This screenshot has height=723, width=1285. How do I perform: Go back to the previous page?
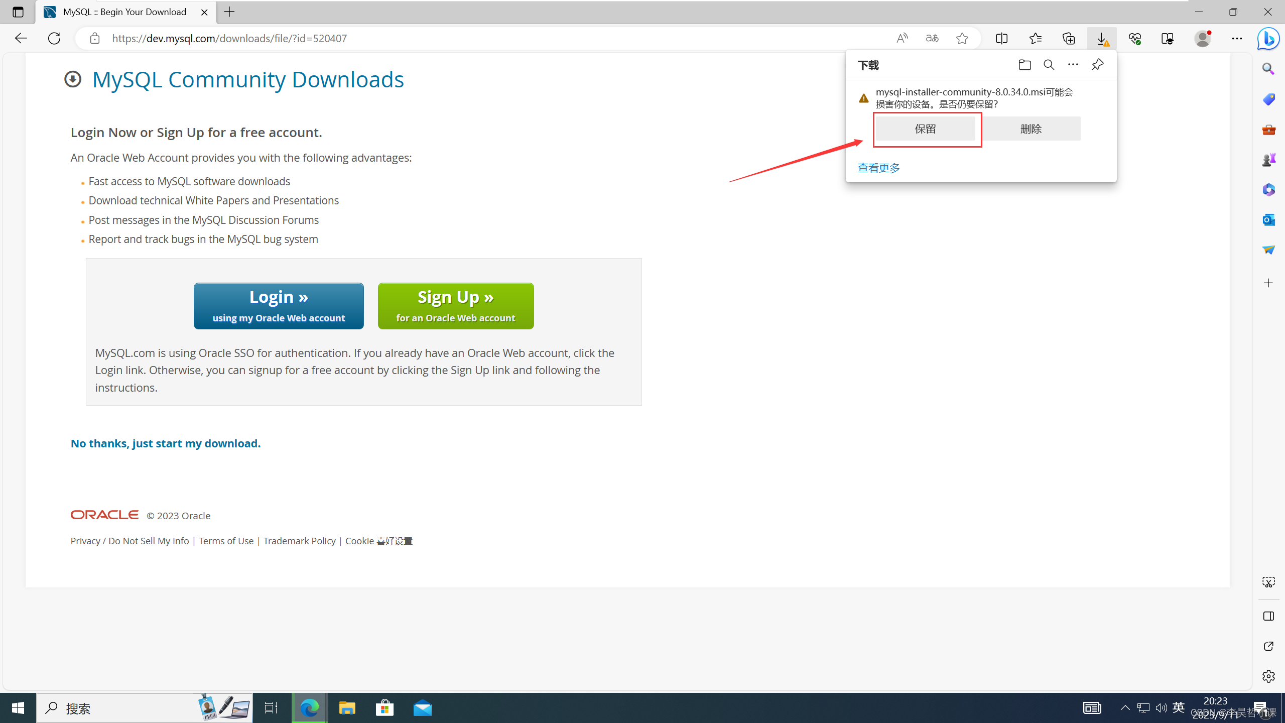(x=21, y=38)
